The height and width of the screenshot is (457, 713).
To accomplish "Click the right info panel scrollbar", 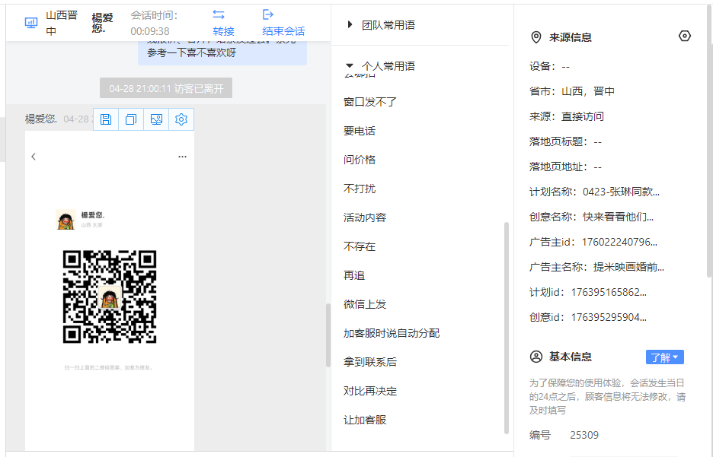I will tap(710, 141).
